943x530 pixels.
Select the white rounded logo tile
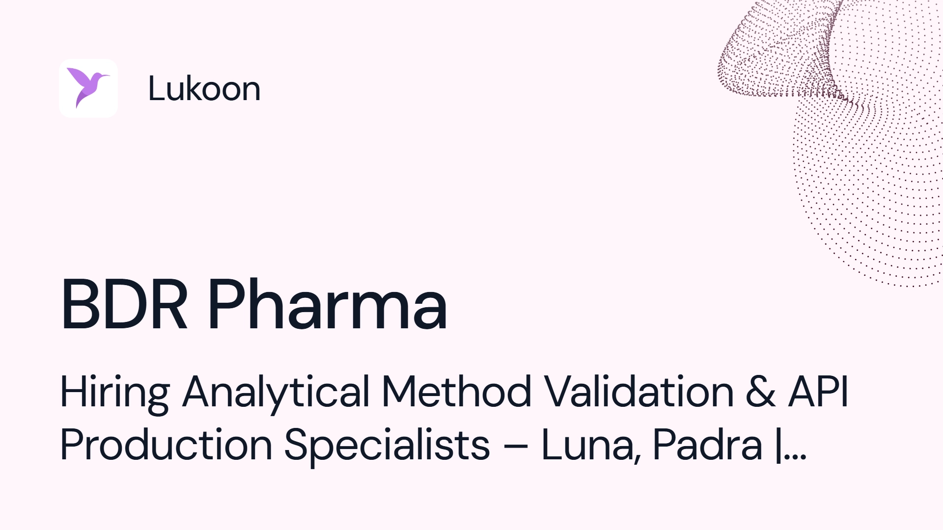tap(88, 88)
